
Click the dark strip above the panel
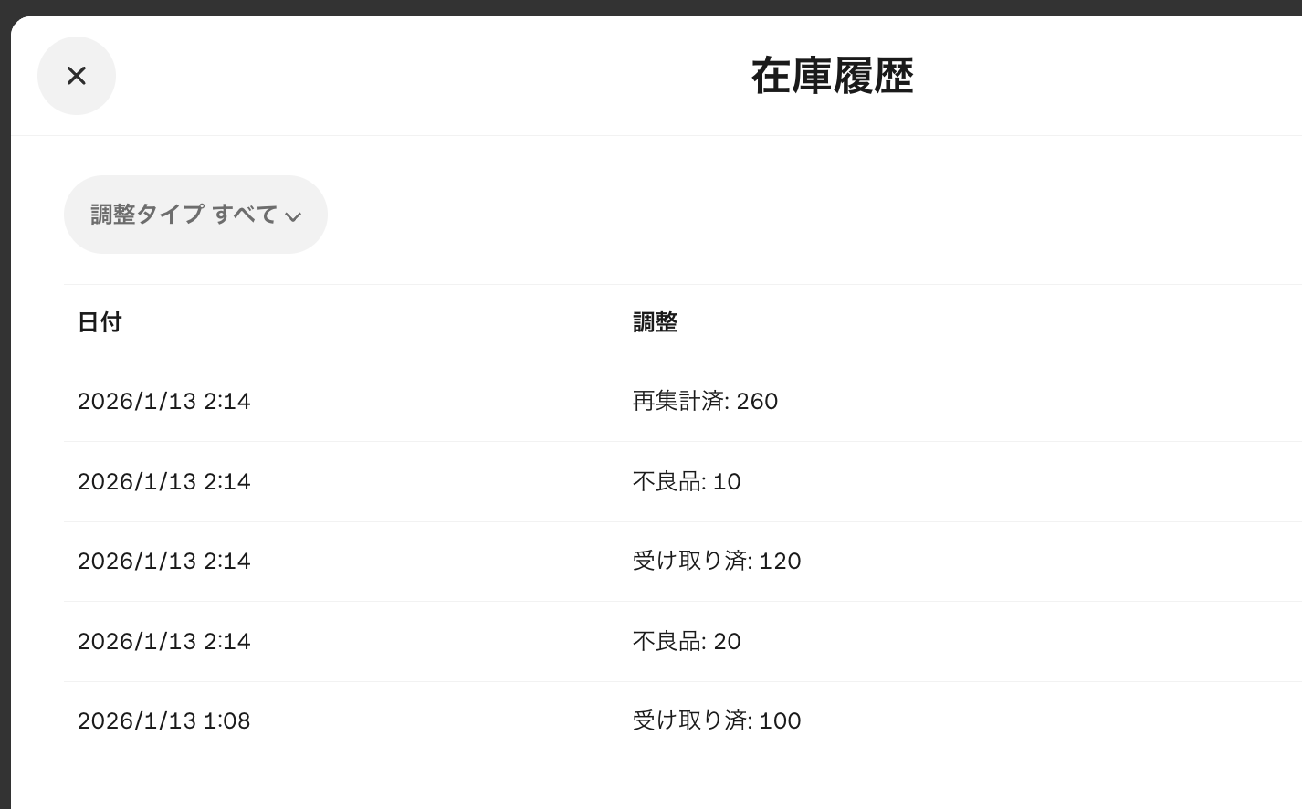[x=639, y=7]
